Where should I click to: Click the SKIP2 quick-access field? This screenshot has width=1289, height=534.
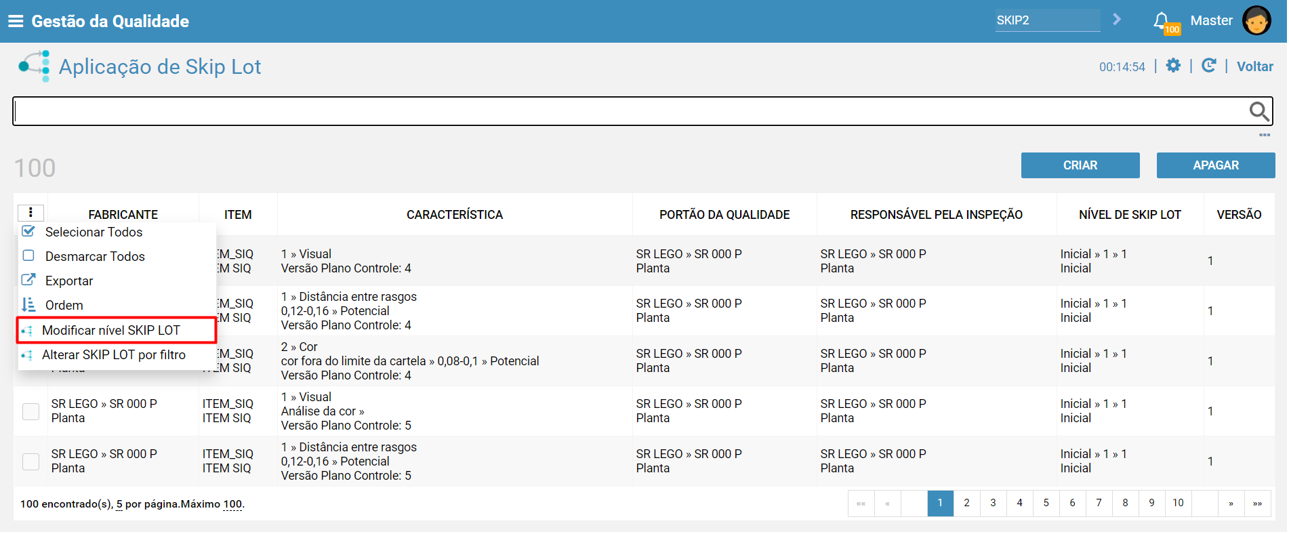pyautogui.click(x=1048, y=20)
